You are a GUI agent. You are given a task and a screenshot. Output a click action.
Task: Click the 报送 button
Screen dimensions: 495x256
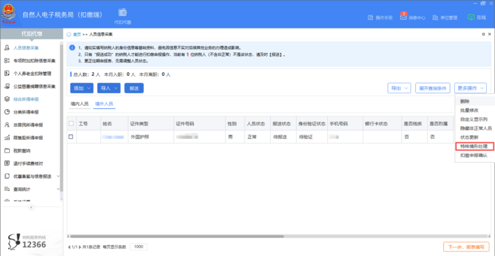(134, 88)
